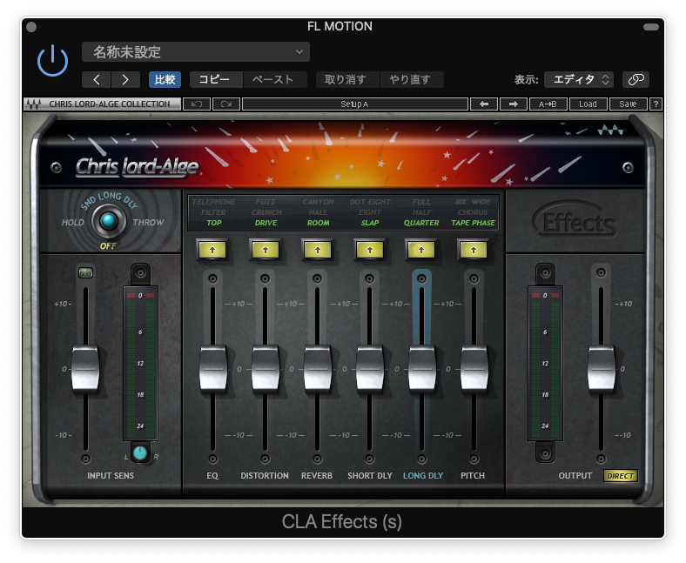Toggle the 比較 compare button
Screen dimensions: 686x563
165,79
